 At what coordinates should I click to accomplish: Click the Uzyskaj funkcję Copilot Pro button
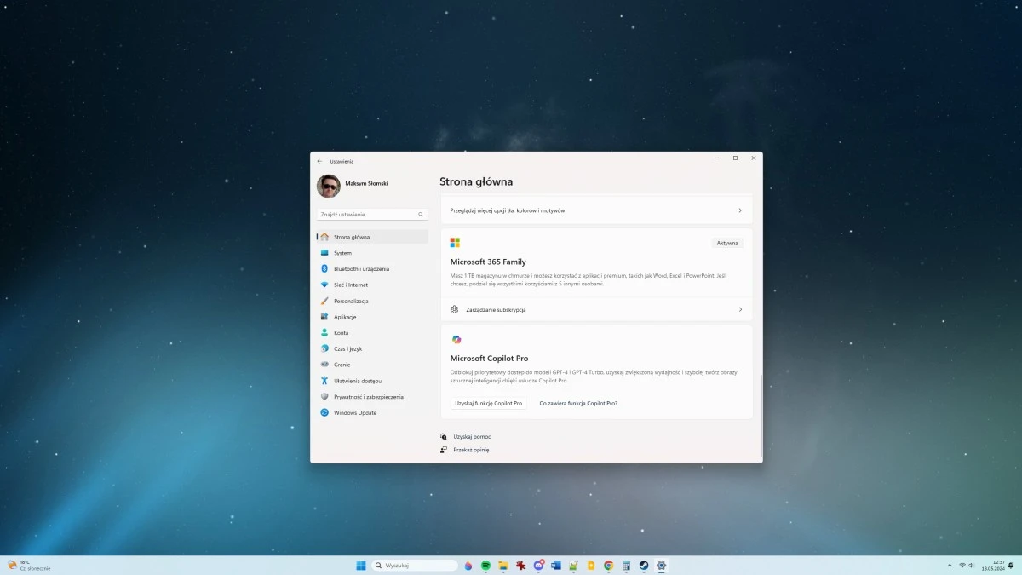(489, 403)
